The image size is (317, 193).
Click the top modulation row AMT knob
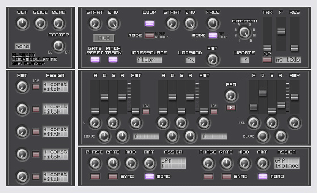(x=22, y=87)
